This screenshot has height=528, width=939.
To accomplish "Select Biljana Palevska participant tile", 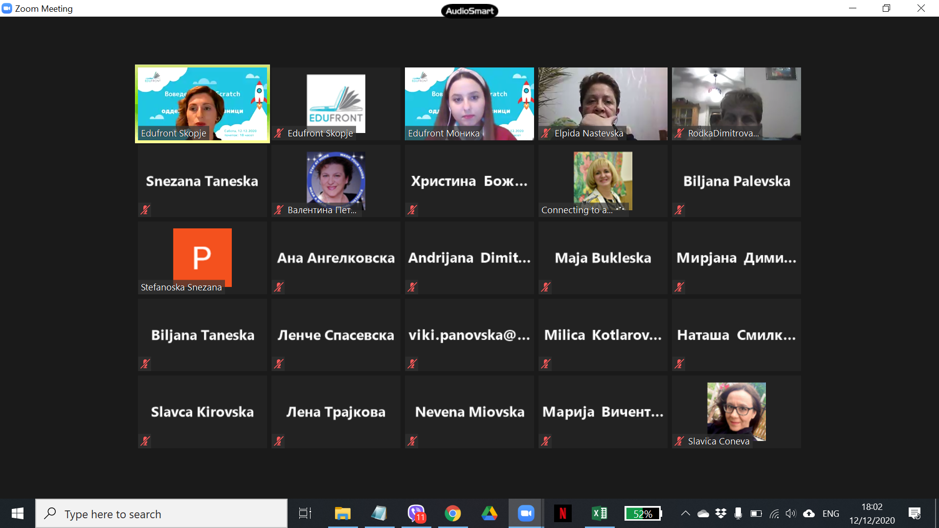I will coord(736,181).
